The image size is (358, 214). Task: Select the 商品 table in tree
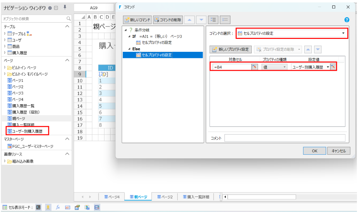coord(16,46)
